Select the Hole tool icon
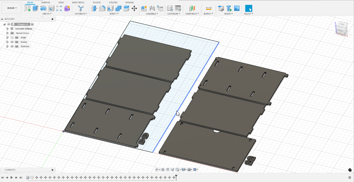The height and width of the screenshot is (182, 354). [x=51, y=9]
